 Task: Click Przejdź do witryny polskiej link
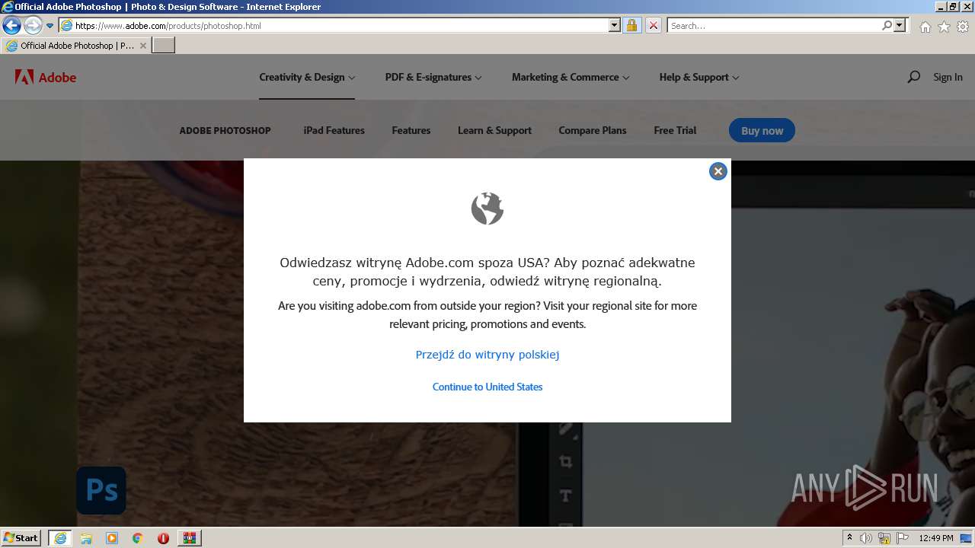click(487, 355)
